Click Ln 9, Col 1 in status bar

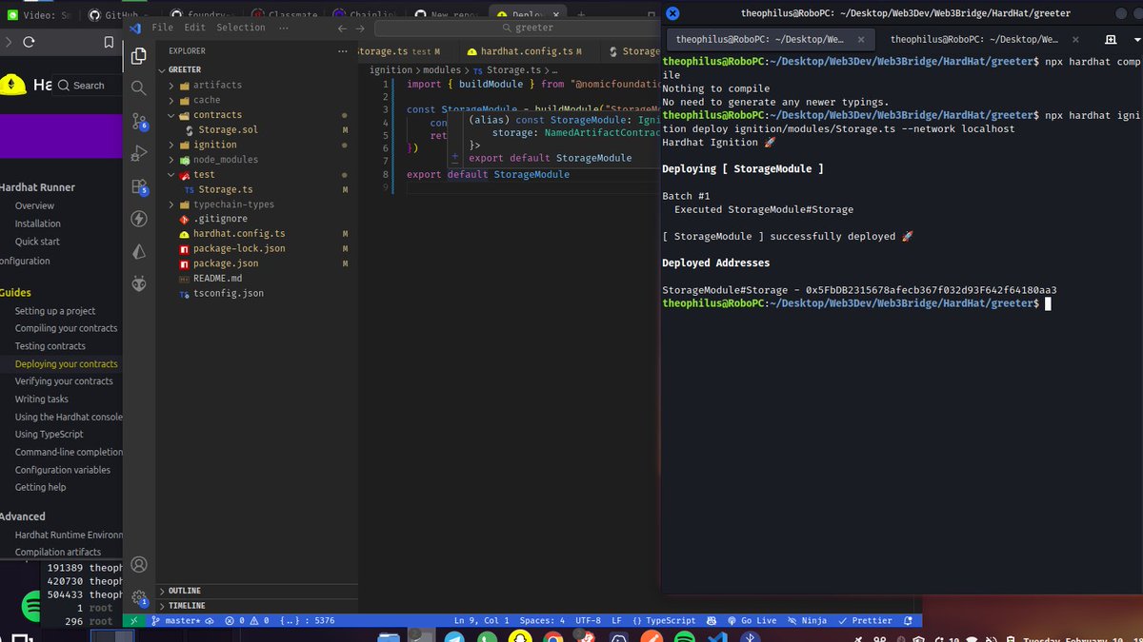click(x=482, y=620)
